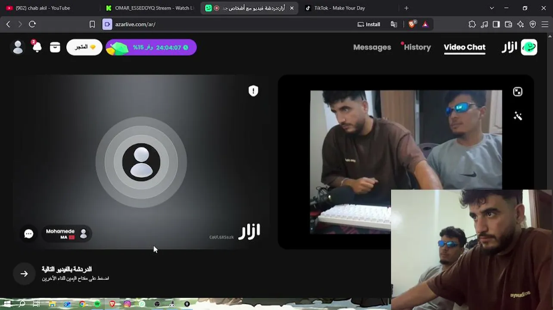Report the user with the shield icon
The image size is (553, 310).
253,91
